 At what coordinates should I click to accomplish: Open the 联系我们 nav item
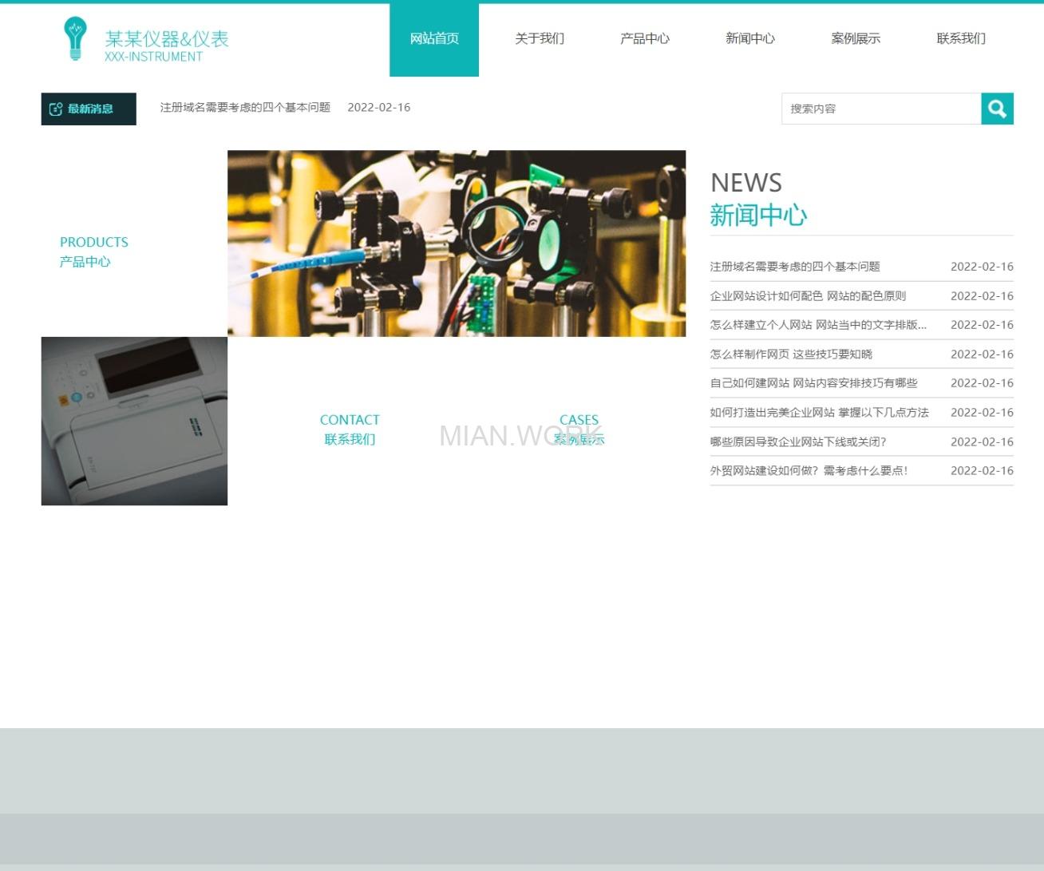(961, 38)
